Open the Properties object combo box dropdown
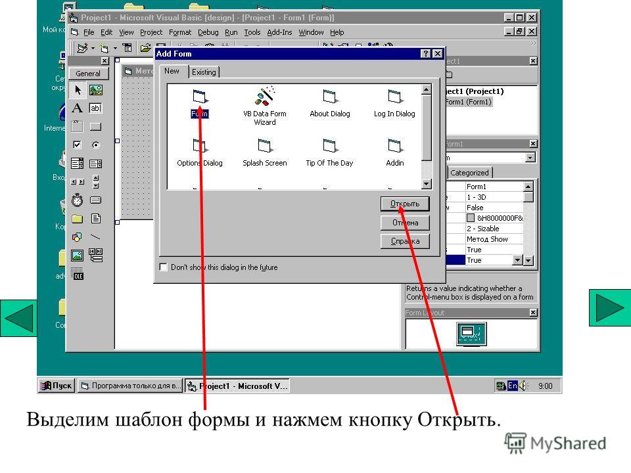 (x=531, y=157)
